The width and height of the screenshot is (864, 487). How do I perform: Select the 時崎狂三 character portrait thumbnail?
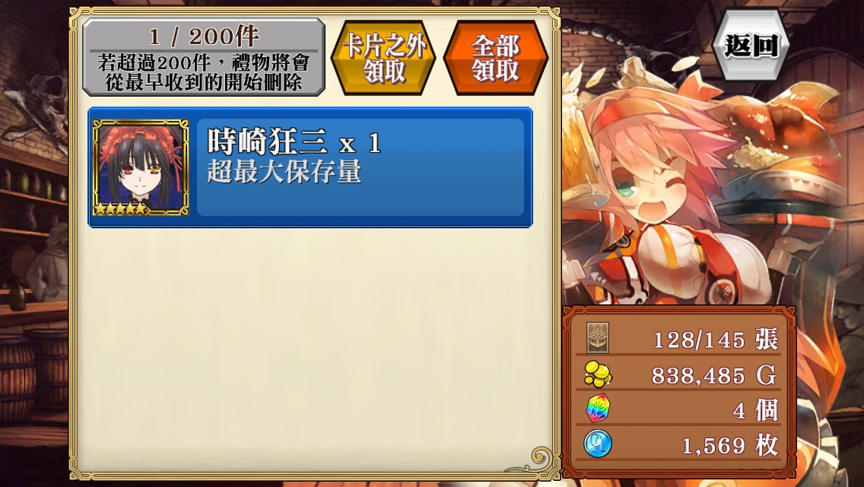141,167
